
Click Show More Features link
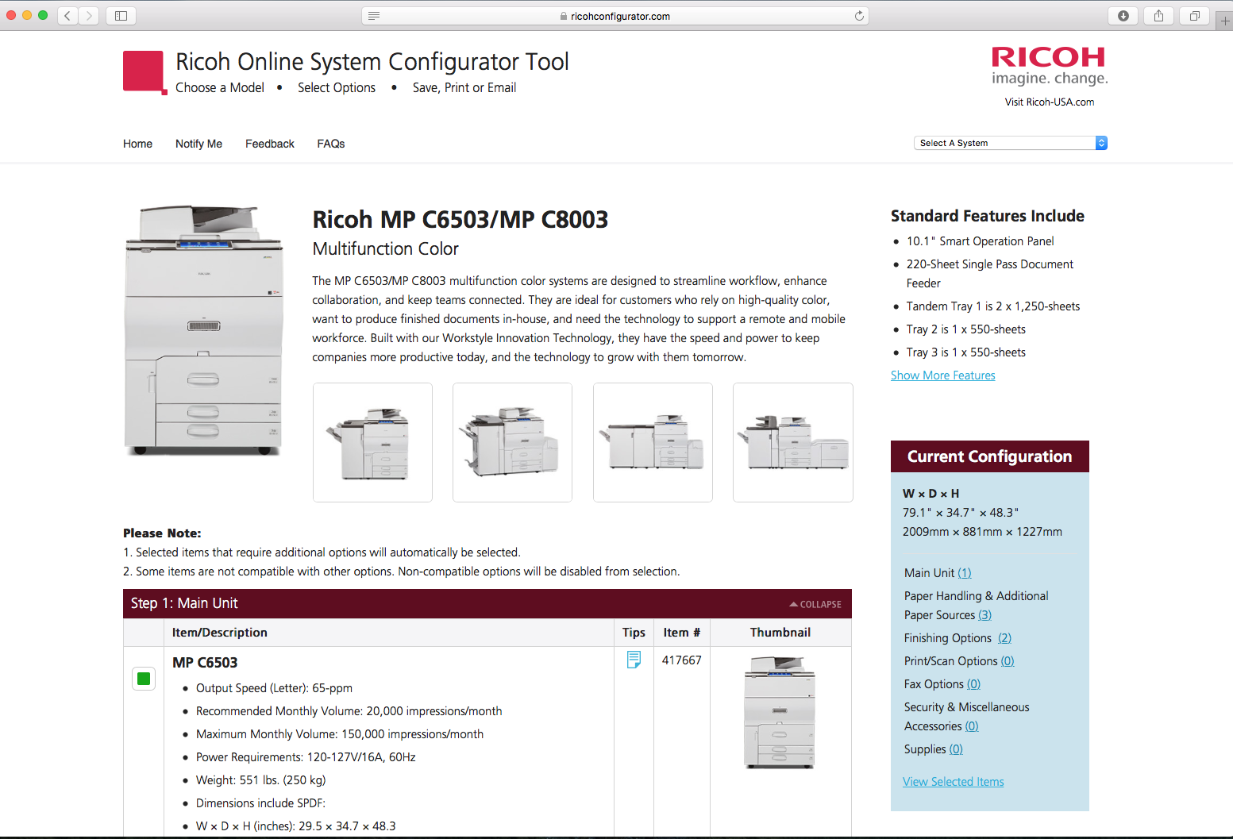(x=943, y=375)
